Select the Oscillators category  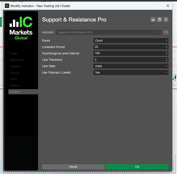(17, 60)
